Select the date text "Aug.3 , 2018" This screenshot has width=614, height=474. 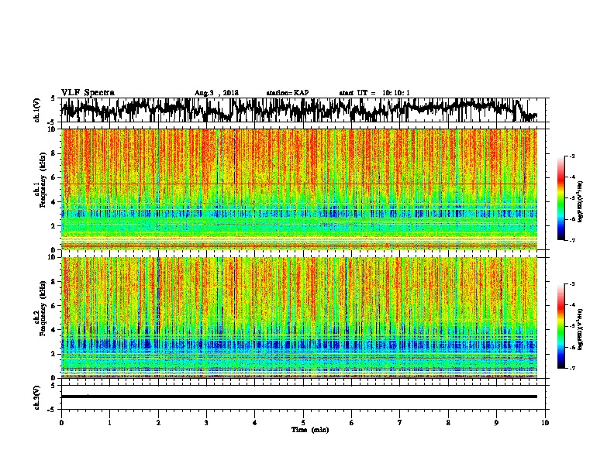[216, 93]
